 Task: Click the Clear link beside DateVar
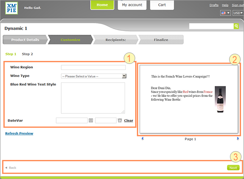coord(128,121)
